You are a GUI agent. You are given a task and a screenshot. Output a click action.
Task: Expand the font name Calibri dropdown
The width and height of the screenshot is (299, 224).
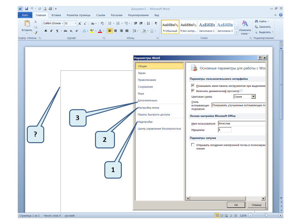(x=63, y=23)
